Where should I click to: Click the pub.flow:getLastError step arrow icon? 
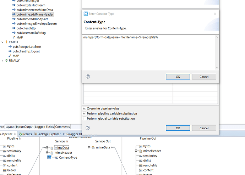coord(10,47)
